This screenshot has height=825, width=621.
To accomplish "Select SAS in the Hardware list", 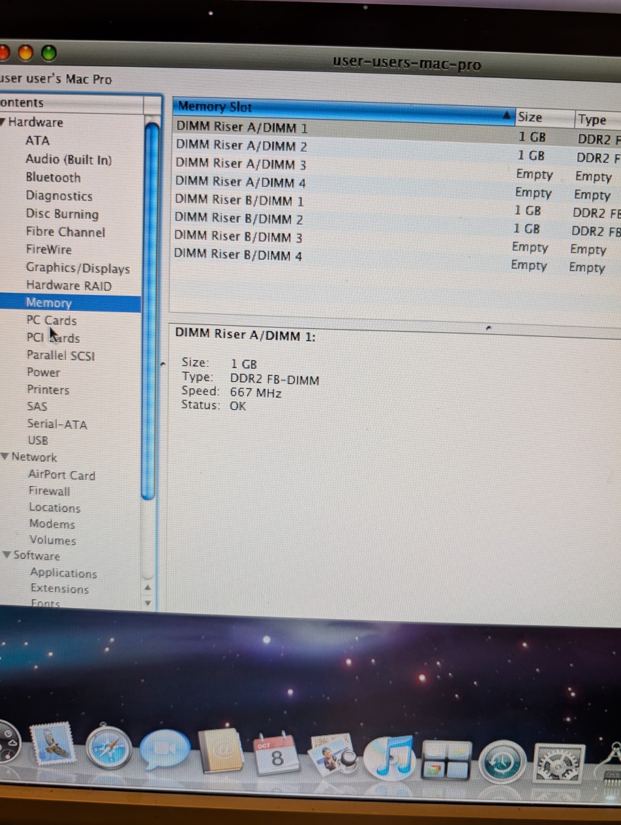I will pyautogui.click(x=37, y=406).
